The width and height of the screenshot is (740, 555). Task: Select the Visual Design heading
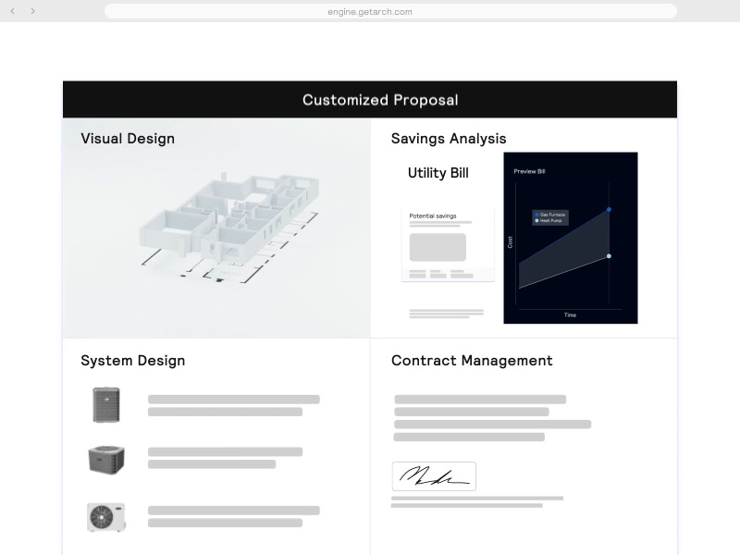click(128, 139)
